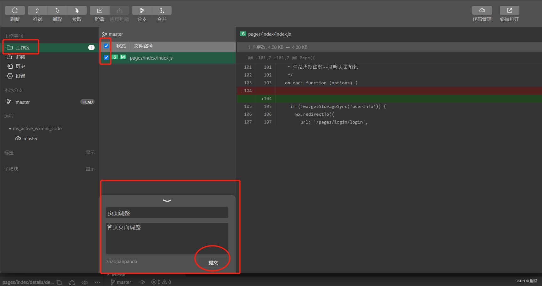Click the copy path icon in status bar

tap(59, 282)
